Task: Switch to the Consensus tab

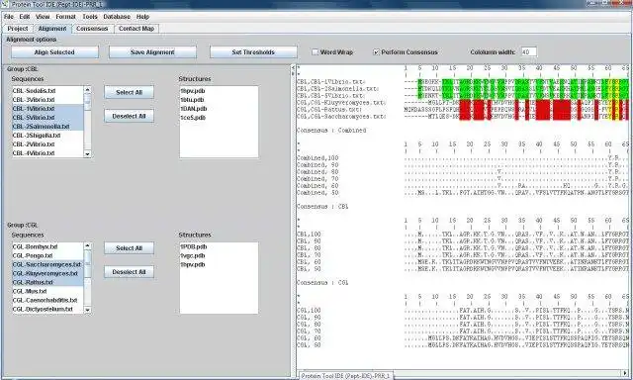Action: click(x=92, y=29)
